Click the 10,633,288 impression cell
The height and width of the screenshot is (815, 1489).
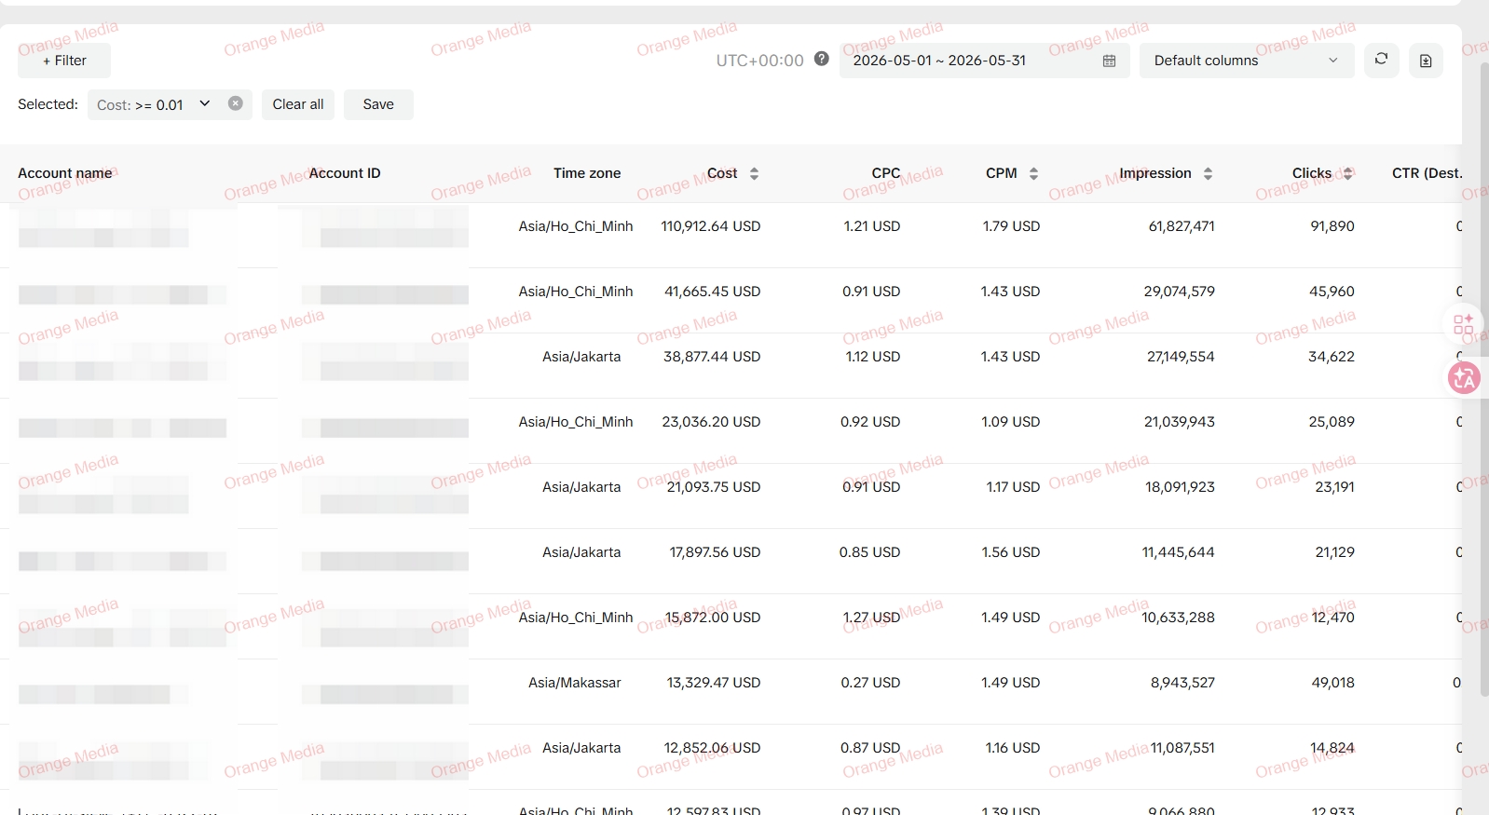pyautogui.click(x=1179, y=618)
